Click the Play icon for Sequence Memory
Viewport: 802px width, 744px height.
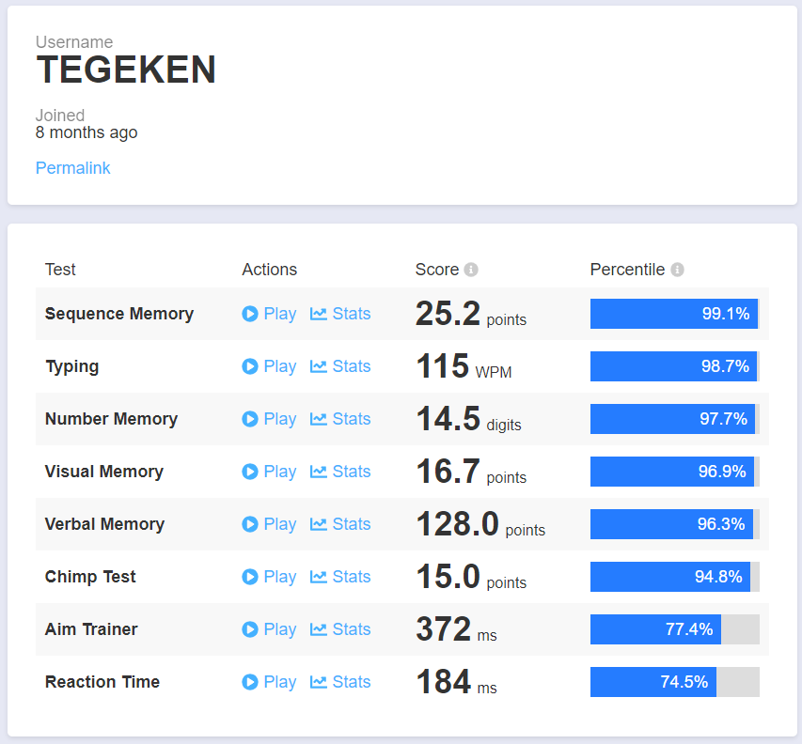(248, 313)
